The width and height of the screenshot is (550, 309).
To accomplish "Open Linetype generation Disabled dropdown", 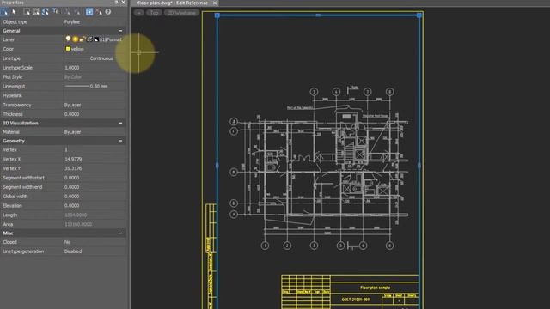I will [94, 251].
